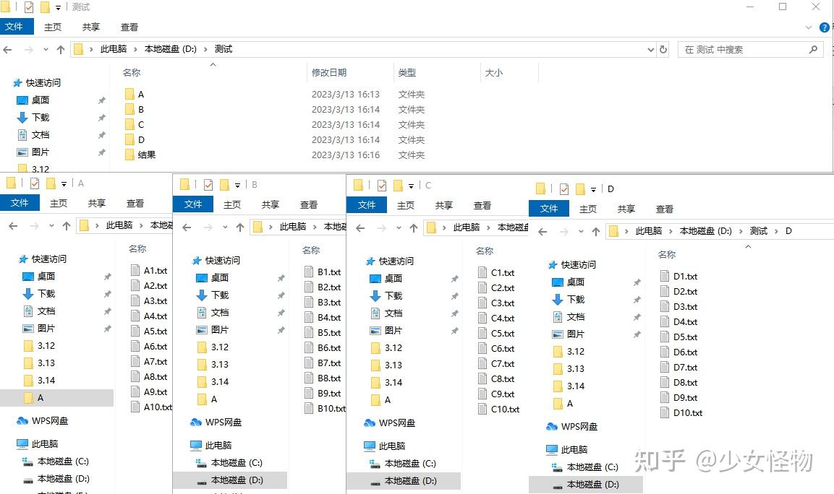
Task: Open the 文件 menu in window B
Action: pos(193,204)
